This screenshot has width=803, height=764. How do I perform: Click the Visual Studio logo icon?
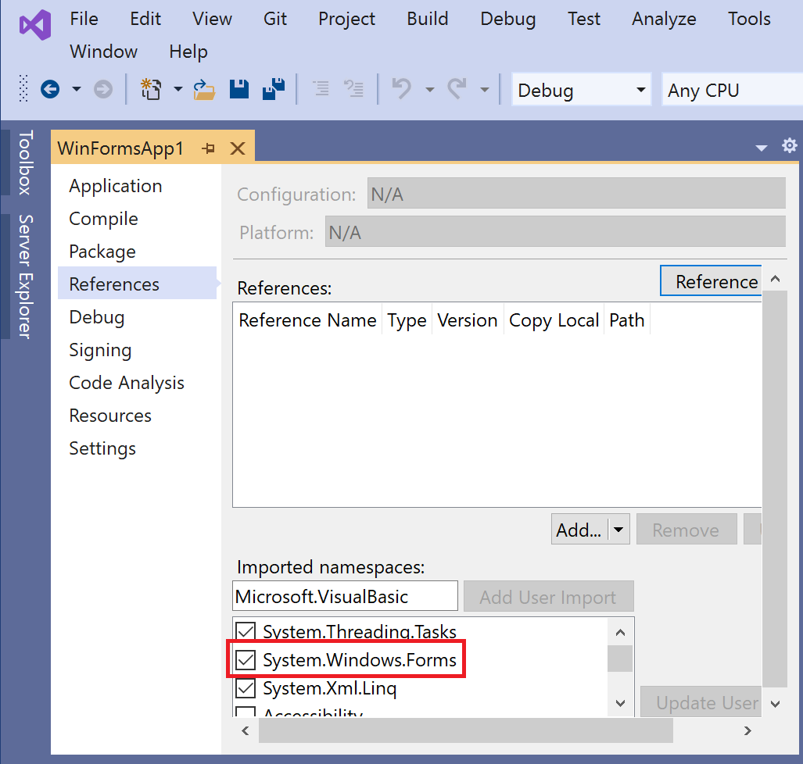pos(35,25)
